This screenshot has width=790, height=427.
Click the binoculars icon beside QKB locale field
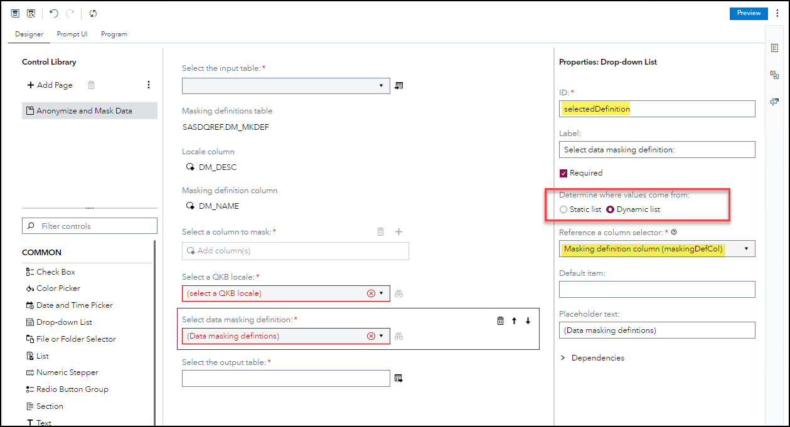pos(400,293)
